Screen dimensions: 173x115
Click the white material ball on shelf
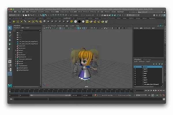click(76, 22)
